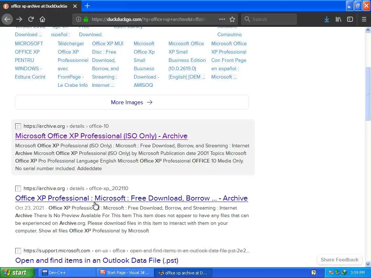Click the Firefox Search box

pyautogui.click(x=269, y=19)
